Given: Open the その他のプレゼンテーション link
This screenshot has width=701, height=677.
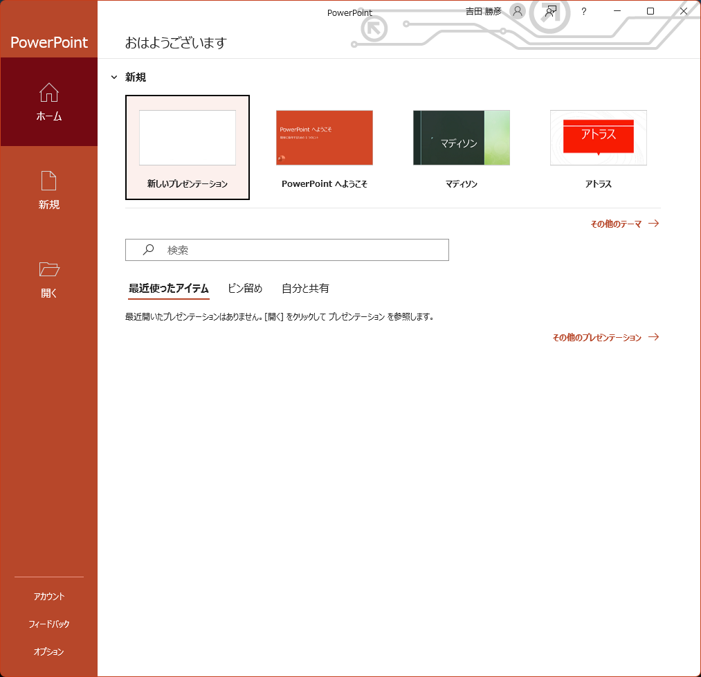Looking at the screenshot, I should coord(597,338).
